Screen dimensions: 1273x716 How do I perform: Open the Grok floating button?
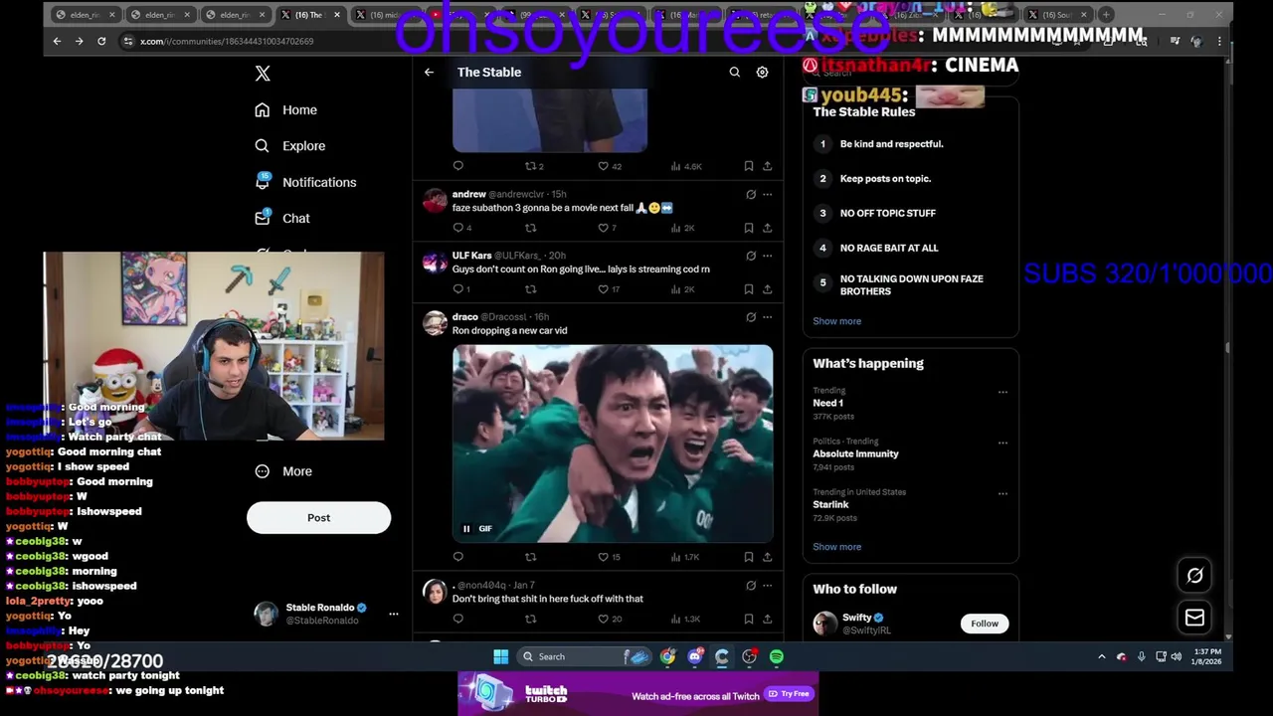click(1194, 575)
